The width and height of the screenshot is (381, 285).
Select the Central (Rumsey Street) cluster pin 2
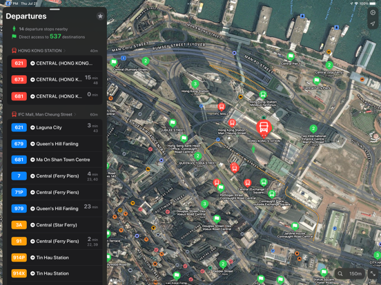point(146,61)
